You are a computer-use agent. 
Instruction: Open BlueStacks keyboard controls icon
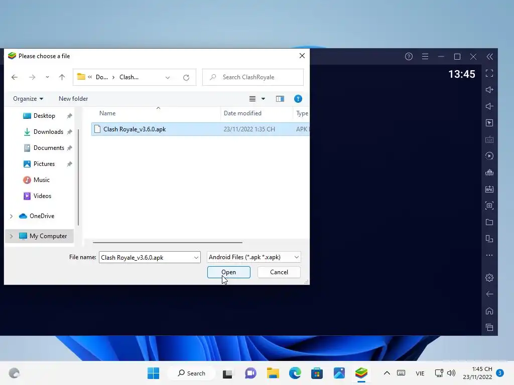pos(489,139)
